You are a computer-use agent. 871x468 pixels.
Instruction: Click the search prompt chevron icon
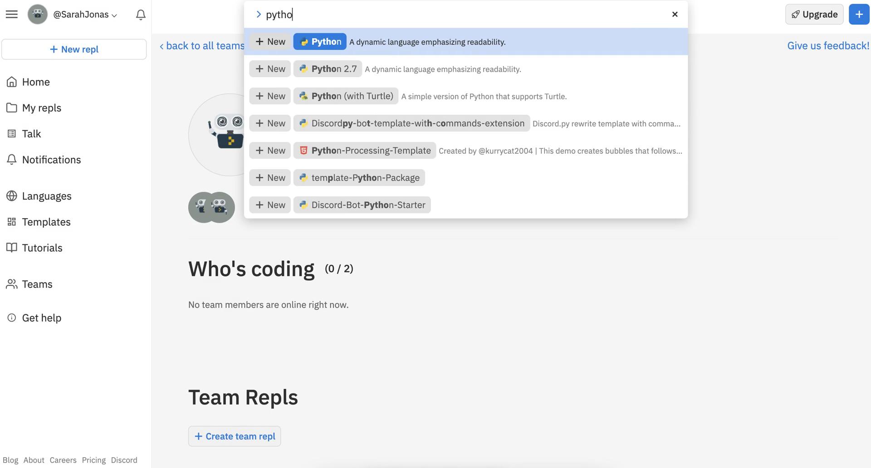point(259,15)
